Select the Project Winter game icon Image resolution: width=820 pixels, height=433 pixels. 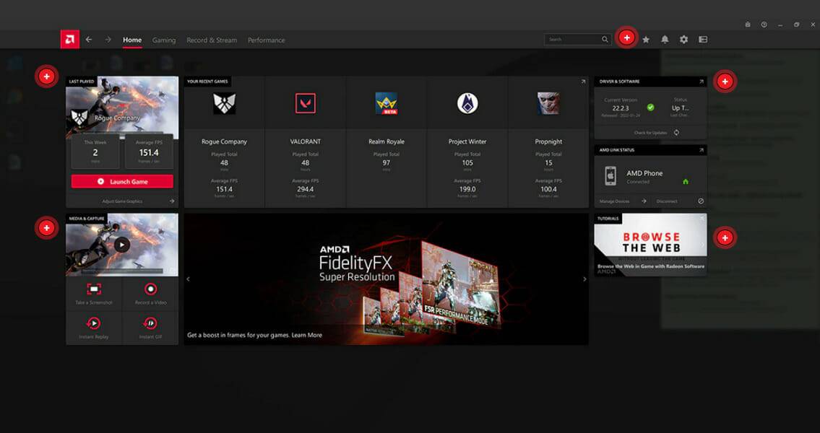click(x=467, y=103)
